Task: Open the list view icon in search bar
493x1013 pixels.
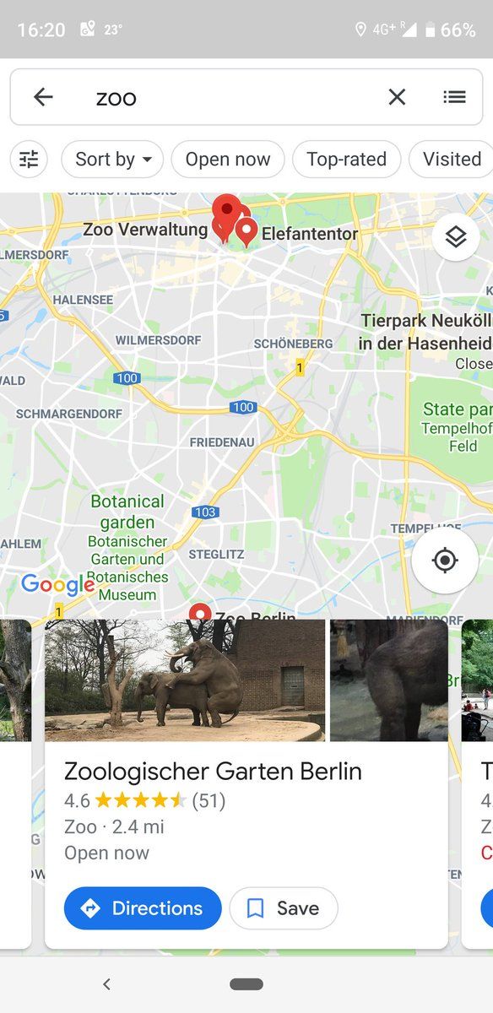Action: [454, 97]
